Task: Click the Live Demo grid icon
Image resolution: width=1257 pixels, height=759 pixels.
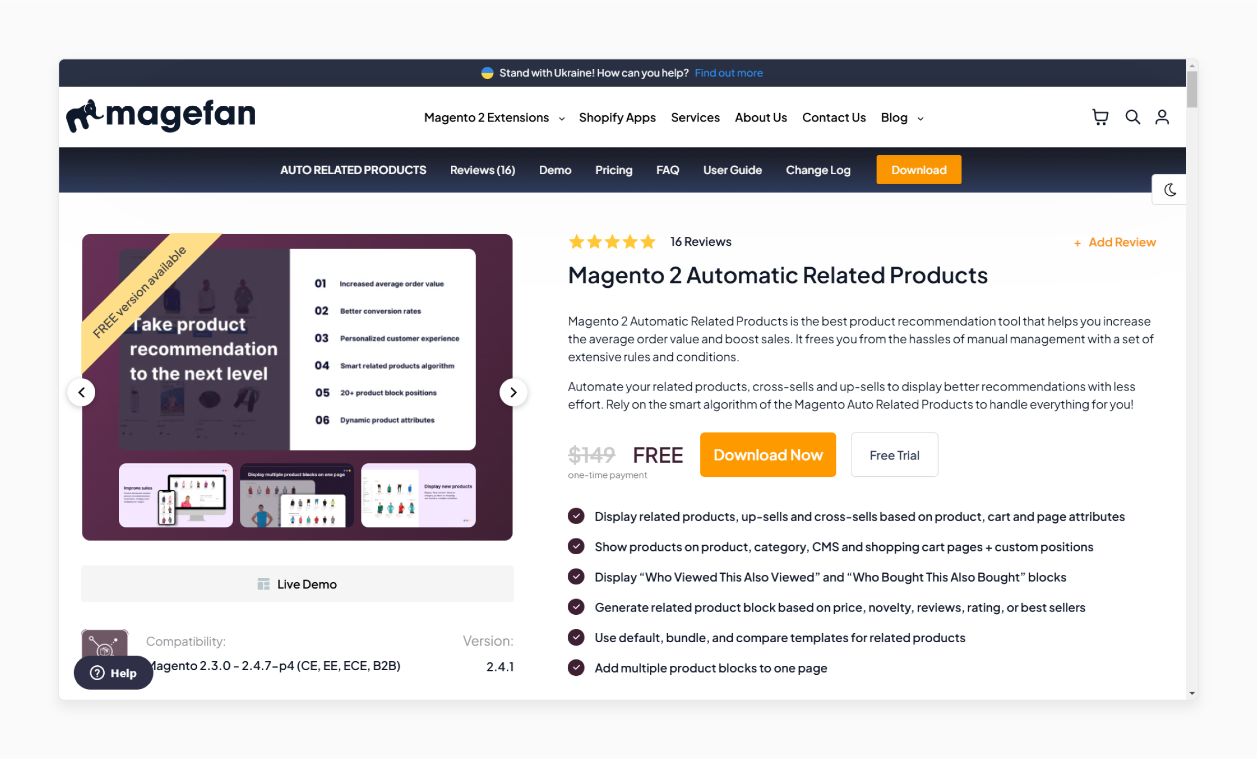Action: pyautogui.click(x=263, y=584)
